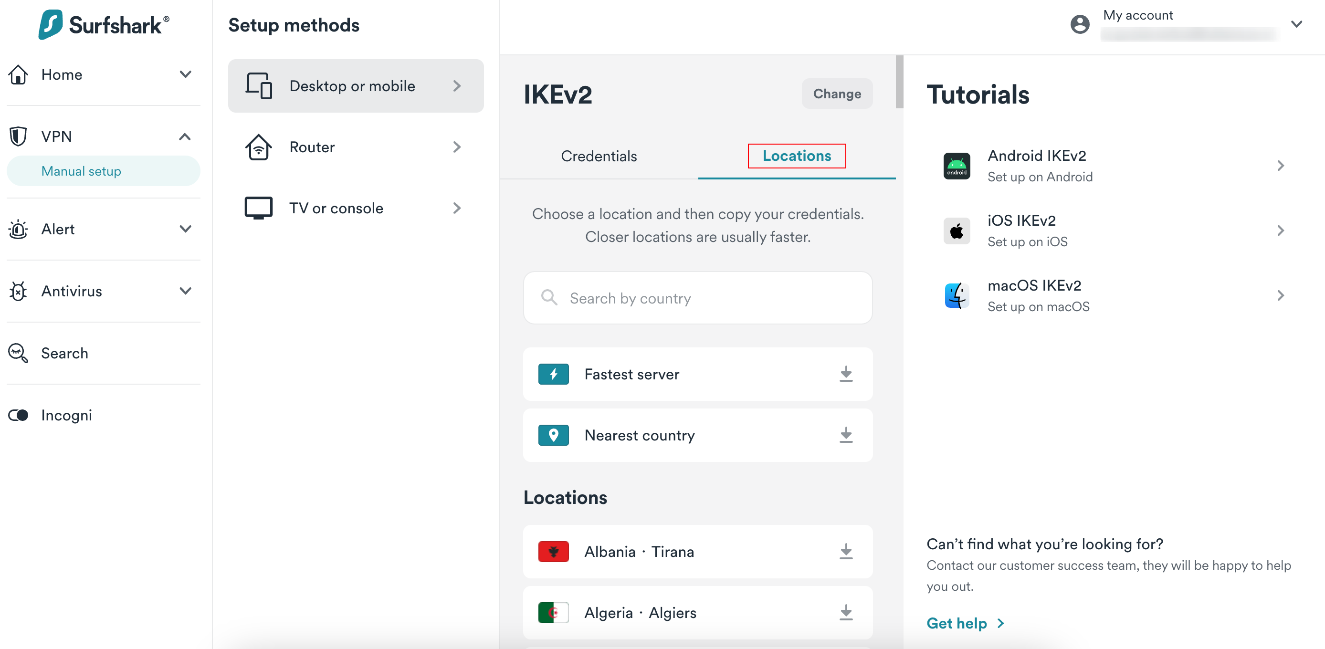
Task: Click the Surfshark logo
Action: (104, 24)
